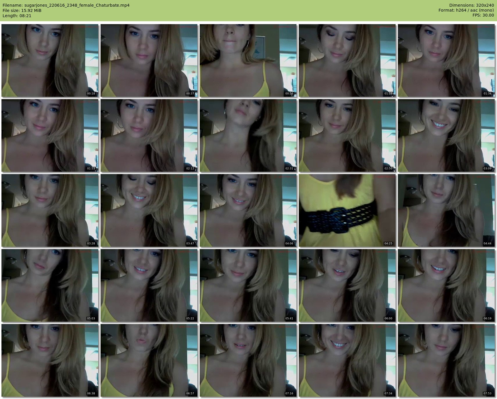497x399 pixels.
Task: Click the frame stamped 03:47
Action: pos(149,210)
